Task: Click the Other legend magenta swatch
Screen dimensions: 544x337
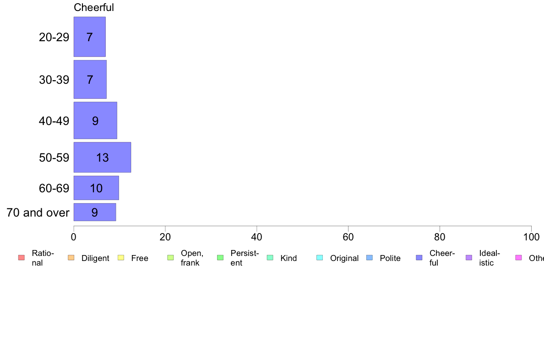Action: point(518,258)
